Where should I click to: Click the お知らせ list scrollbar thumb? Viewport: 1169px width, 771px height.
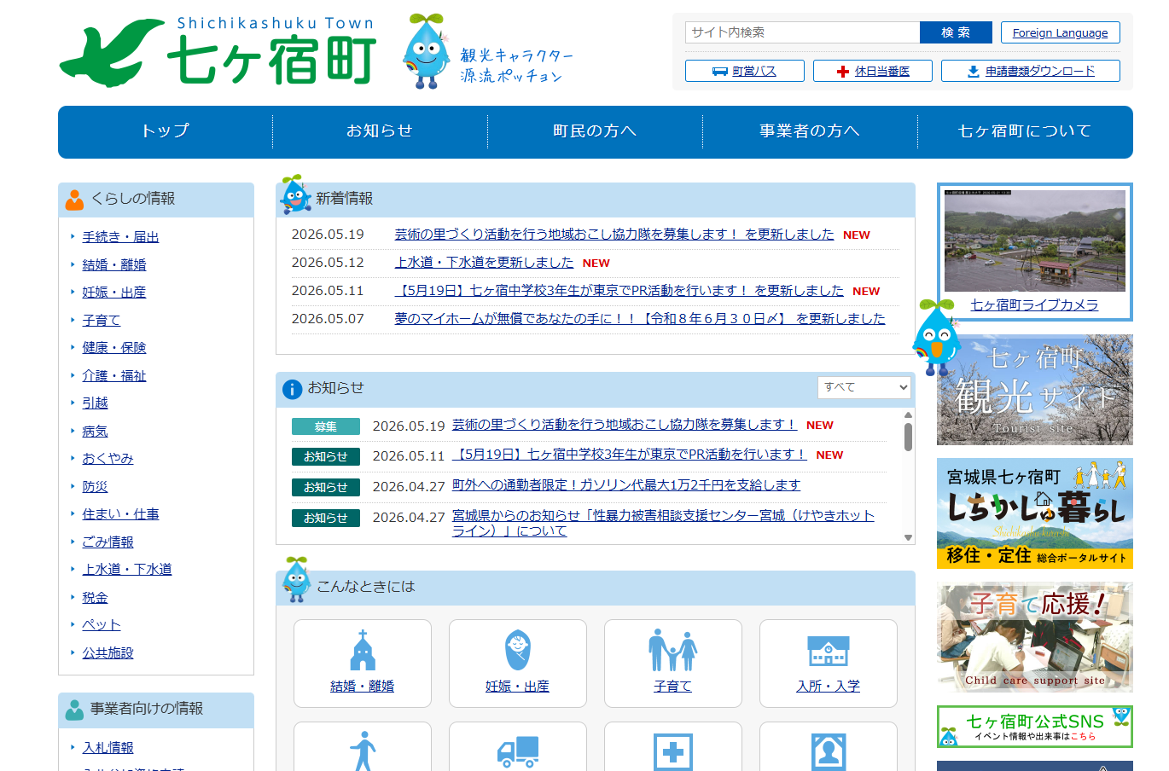point(908,437)
